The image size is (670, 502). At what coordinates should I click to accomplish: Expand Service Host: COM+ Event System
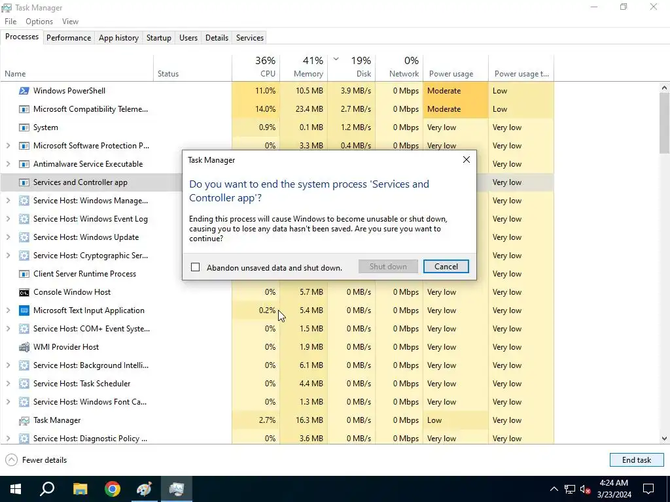(x=8, y=329)
